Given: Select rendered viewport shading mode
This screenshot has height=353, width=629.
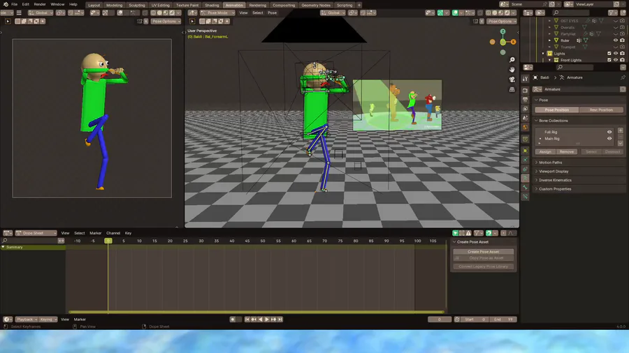Looking at the screenshot, I should (x=507, y=13).
